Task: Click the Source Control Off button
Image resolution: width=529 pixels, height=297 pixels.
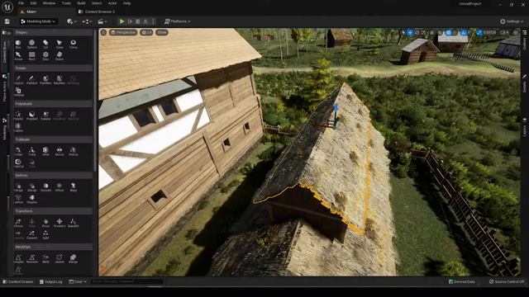Action: [x=507, y=281]
